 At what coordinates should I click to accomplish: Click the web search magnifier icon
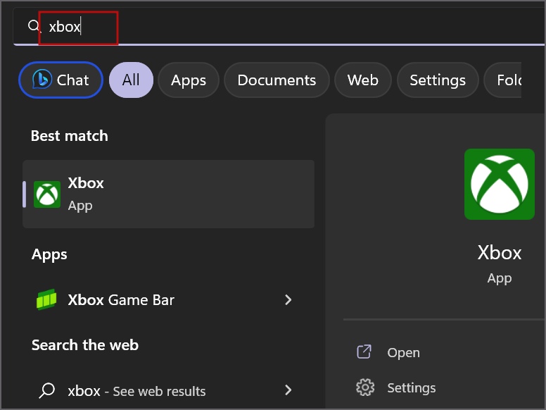(46, 390)
